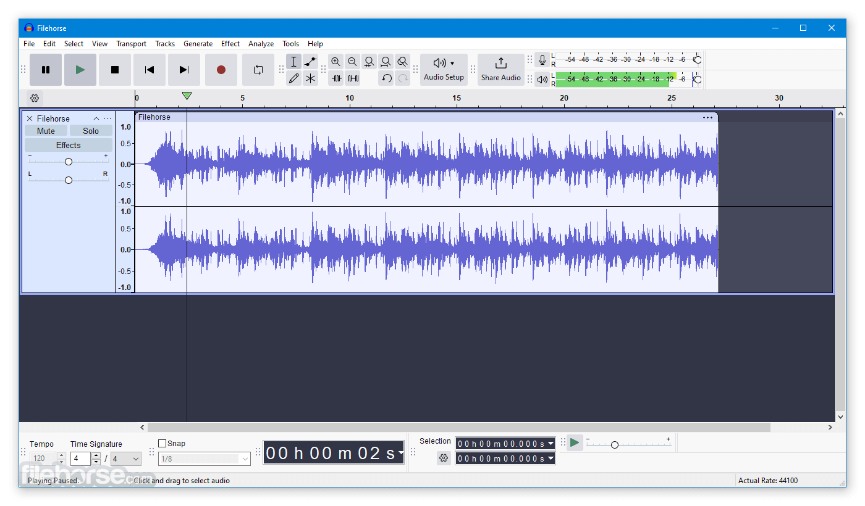Viewport: 865px width, 506px height.
Task: Select the Selection (I-beam) tool
Action: [x=294, y=62]
